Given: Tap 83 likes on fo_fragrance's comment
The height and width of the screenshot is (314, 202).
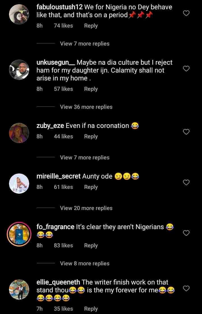Looking at the screenshot, I should pyautogui.click(x=63, y=245).
